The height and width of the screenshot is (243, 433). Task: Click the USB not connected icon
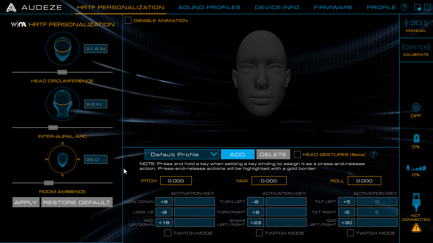(416, 202)
